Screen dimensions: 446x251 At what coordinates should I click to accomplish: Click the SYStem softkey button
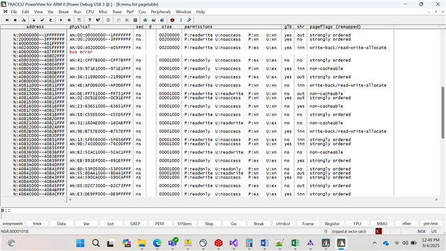click(184, 224)
